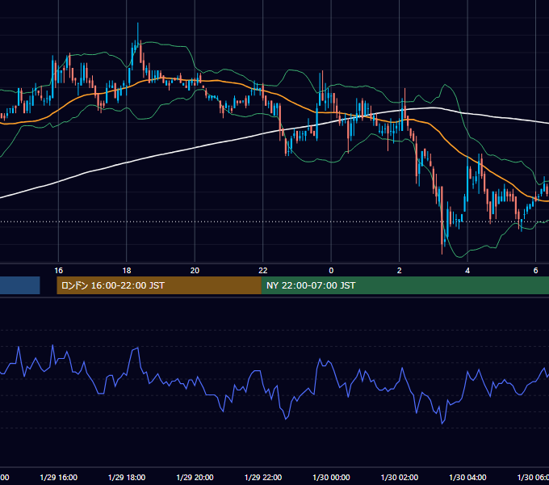The width and height of the screenshot is (549, 485).
Task: Click the 1/29 20:00 label on oscillator axis
Action: 195,478
